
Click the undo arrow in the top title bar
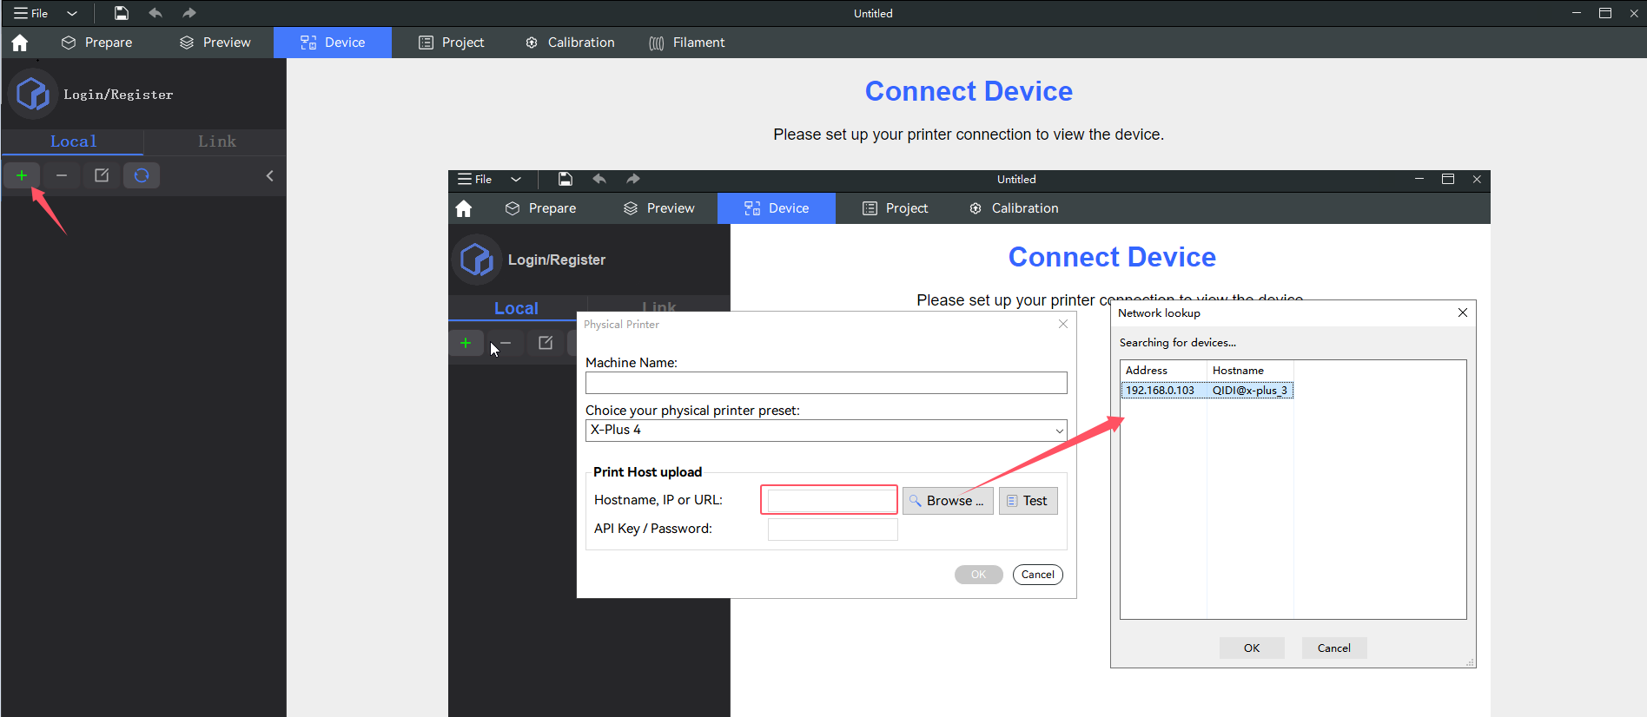pos(155,13)
